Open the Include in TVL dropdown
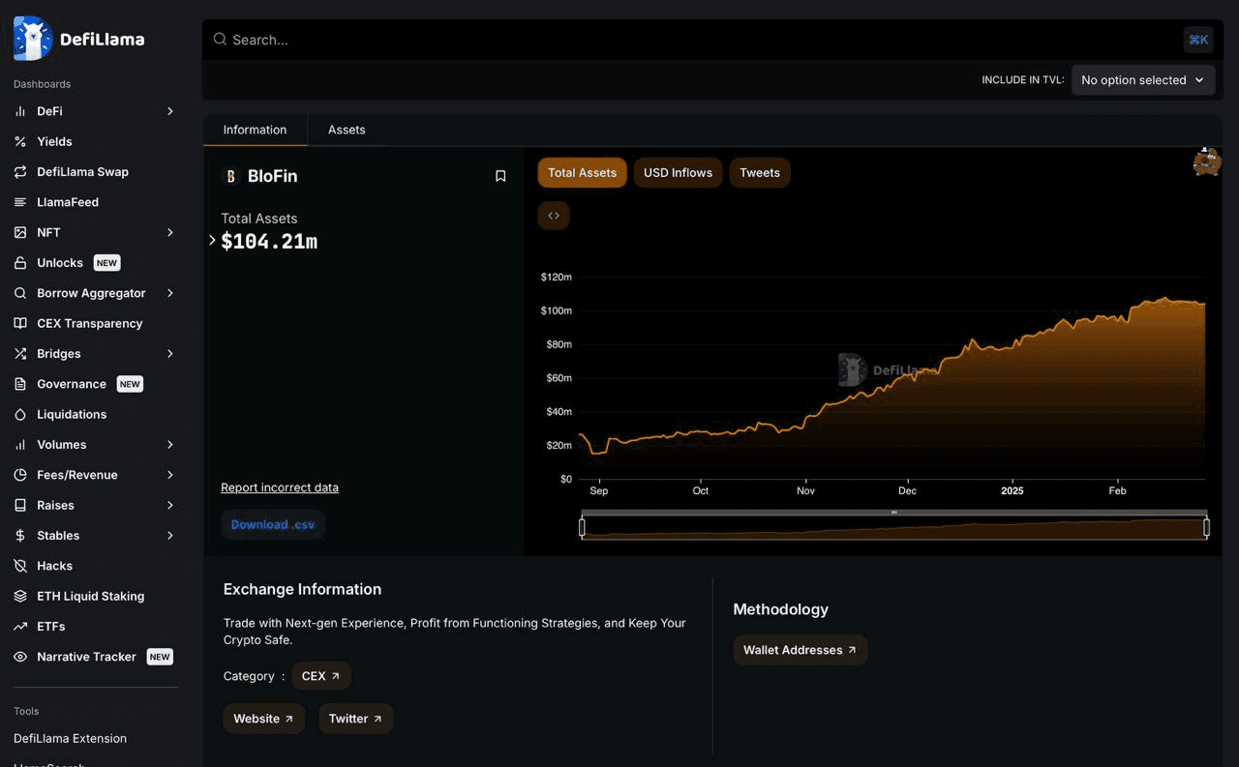This screenshot has height=767, width=1239. pos(1143,80)
